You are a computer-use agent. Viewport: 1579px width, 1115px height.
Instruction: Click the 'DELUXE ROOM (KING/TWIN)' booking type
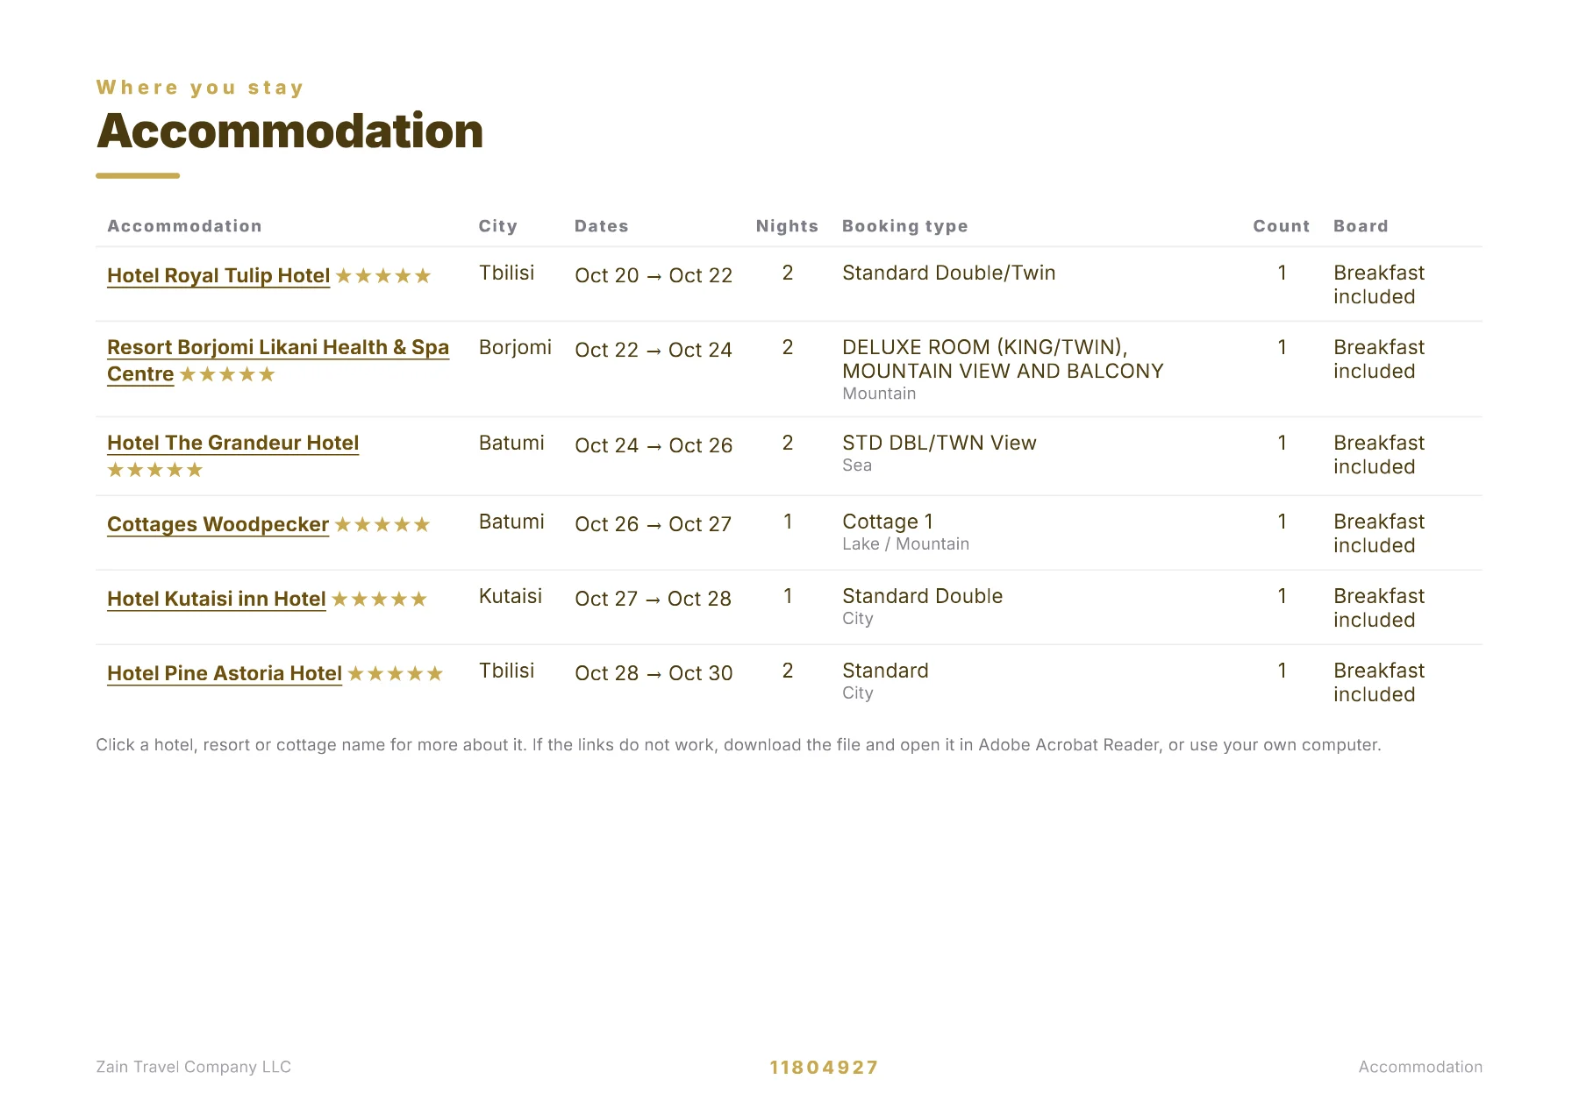pyautogui.click(x=1003, y=359)
